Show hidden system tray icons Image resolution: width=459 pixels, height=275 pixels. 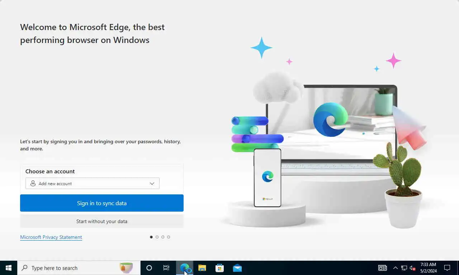pos(396,268)
